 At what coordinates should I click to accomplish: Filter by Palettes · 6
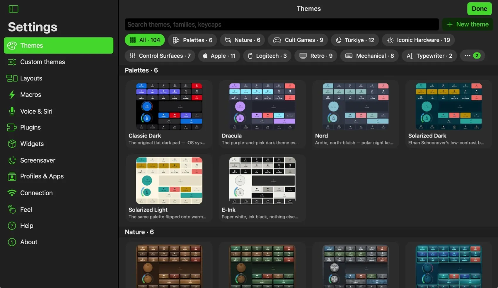tap(192, 40)
